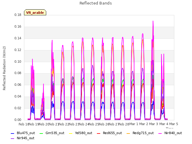Click the Redg715_out legend label
This screenshot has width=192, height=144.
click(x=143, y=133)
